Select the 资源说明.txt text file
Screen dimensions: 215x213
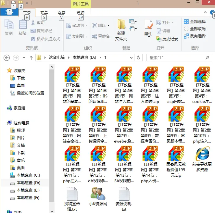tap(124, 195)
